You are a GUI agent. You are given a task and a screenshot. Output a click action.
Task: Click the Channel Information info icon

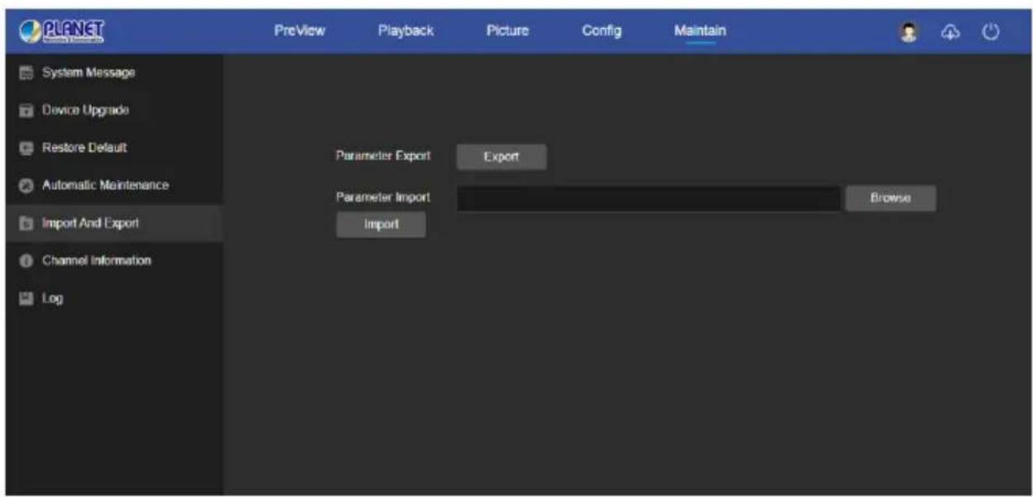26,260
